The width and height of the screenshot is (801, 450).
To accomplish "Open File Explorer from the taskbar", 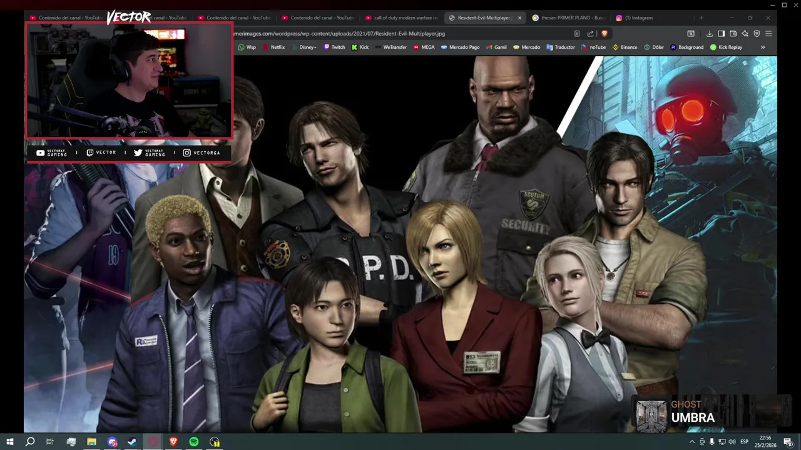I will click(91, 442).
